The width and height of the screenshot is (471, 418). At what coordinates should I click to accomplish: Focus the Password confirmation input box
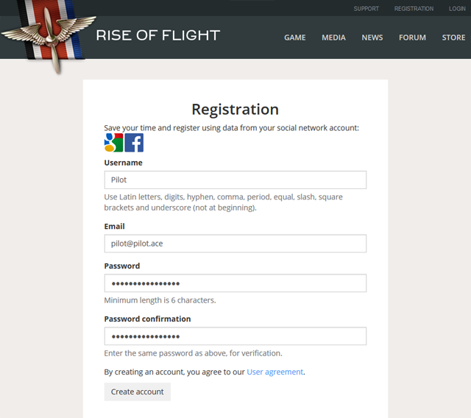tap(235, 336)
